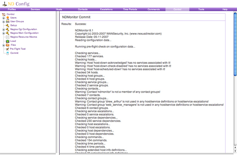Click the 'drew_arthur' contact group warning
The height and width of the screenshot is (155, 237).
tap(142, 102)
